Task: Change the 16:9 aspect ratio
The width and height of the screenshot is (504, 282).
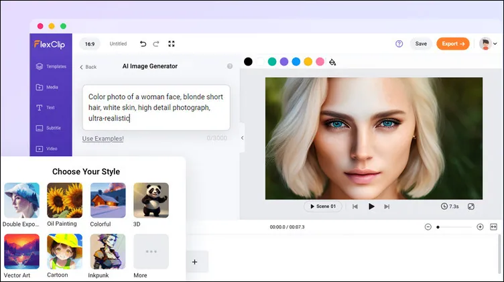Action: pyautogui.click(x=90, y=44)
